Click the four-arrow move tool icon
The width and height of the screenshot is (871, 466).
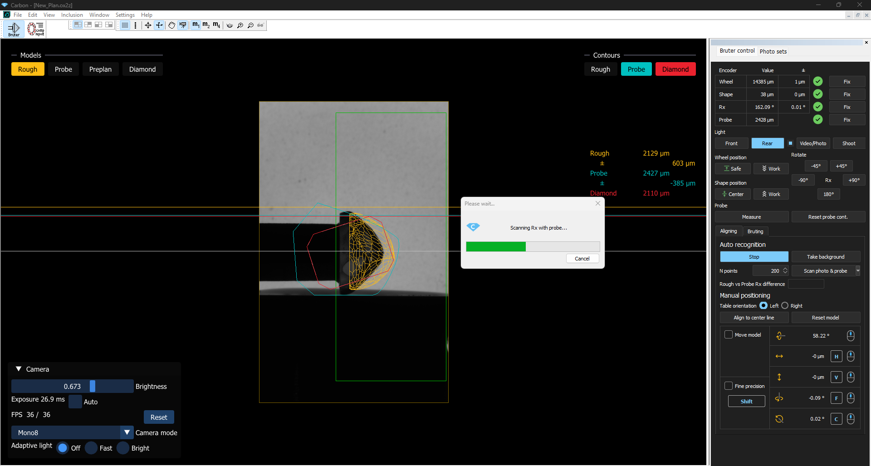148,25
